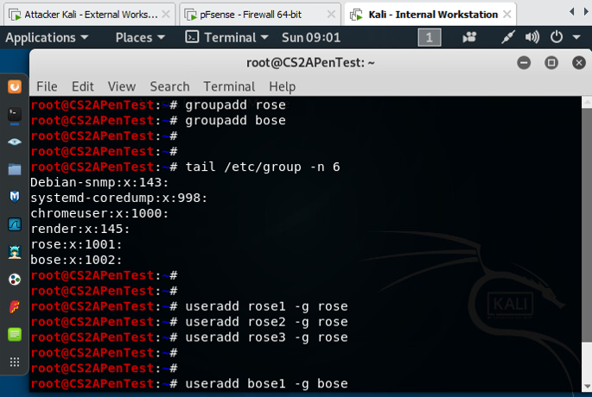Click the workspace 1 indicator

coord(430,37)
